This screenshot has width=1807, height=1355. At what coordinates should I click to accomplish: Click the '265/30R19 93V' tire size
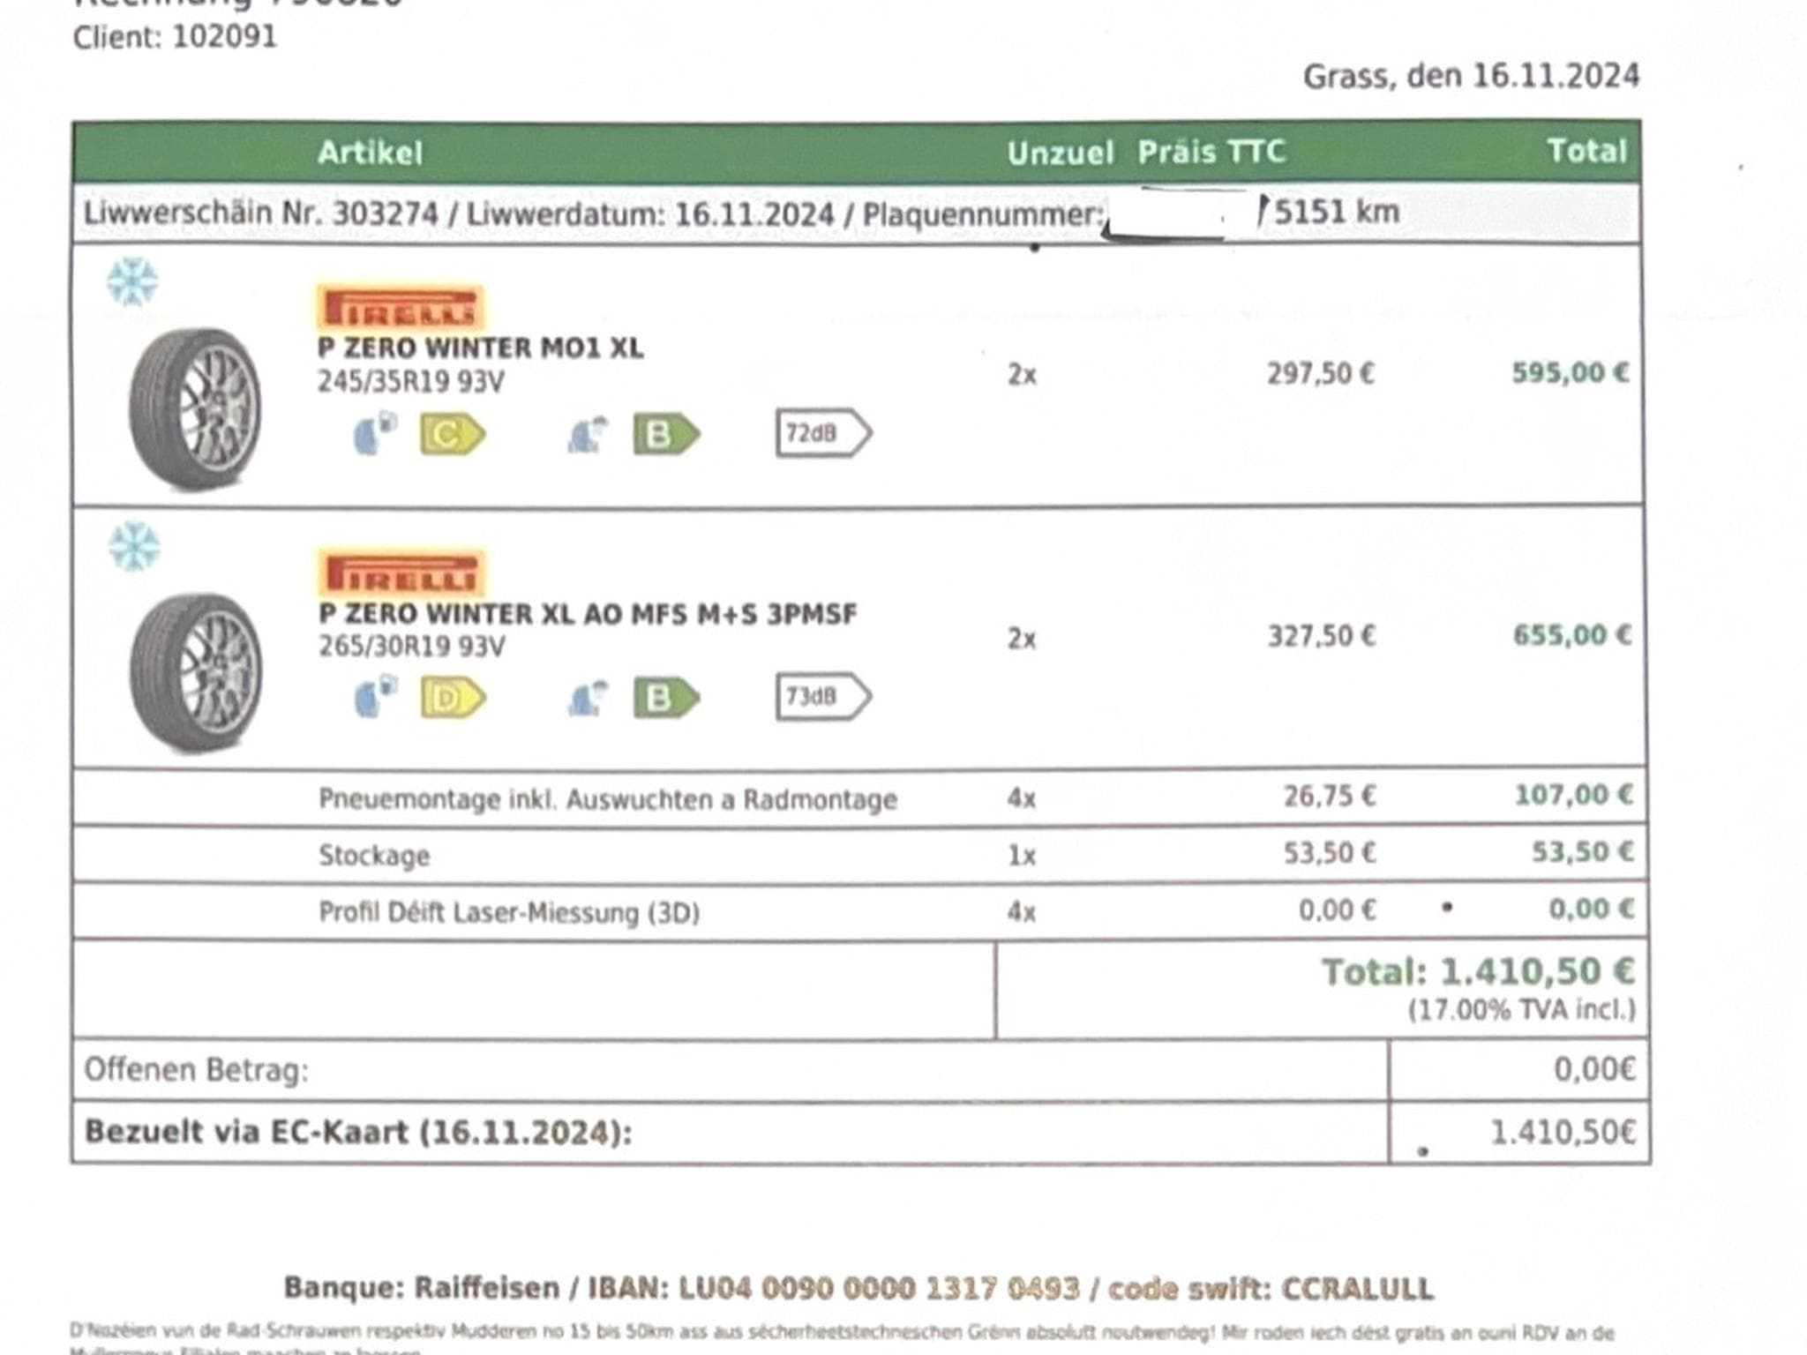tap(412, 647)
